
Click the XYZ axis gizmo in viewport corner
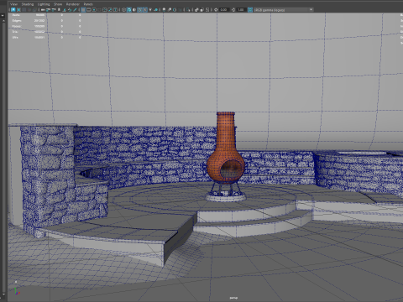click(17, 291)
